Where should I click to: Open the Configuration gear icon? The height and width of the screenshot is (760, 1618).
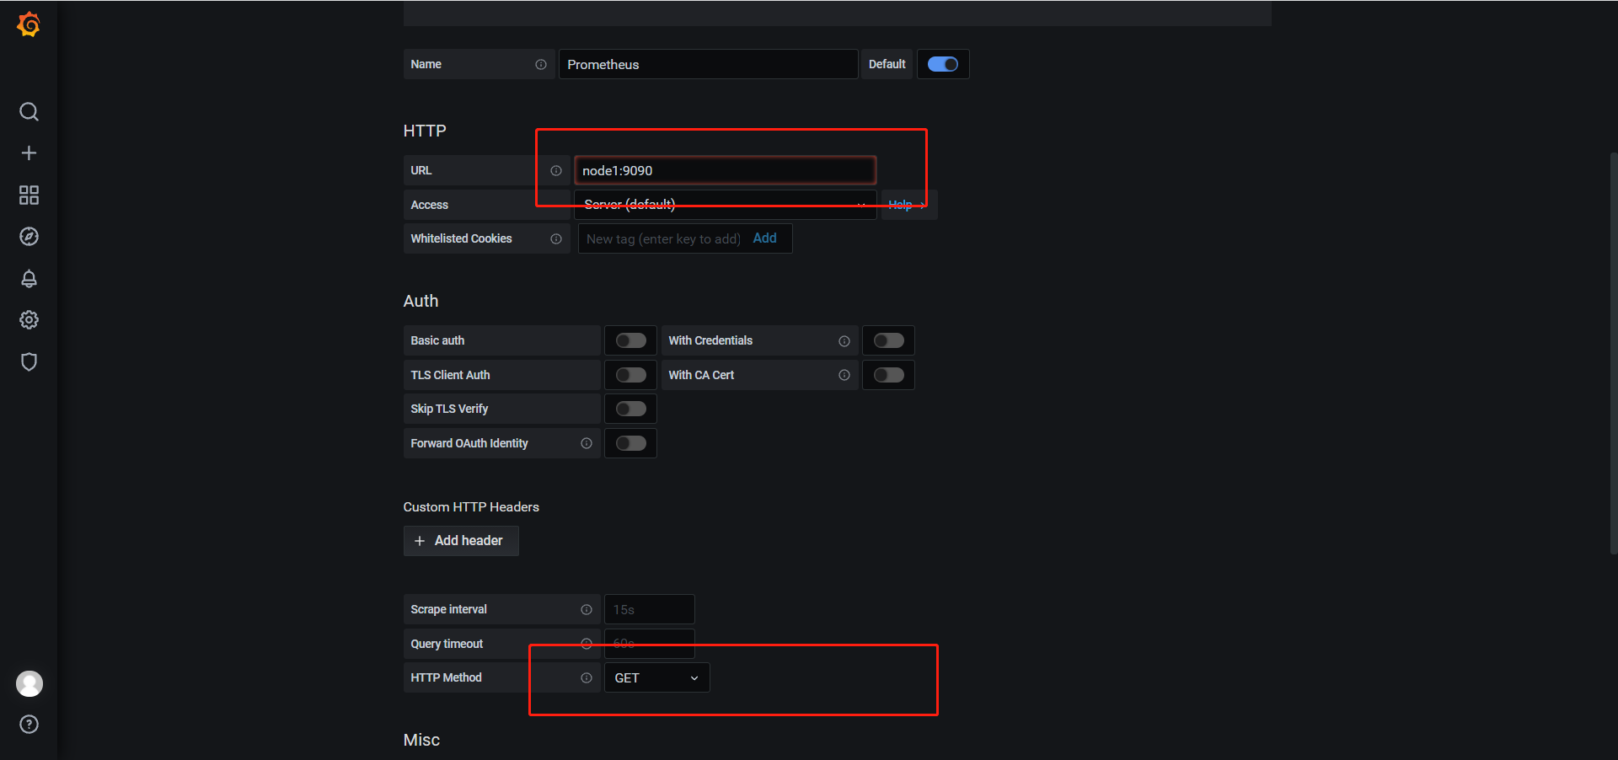[29, 320]
